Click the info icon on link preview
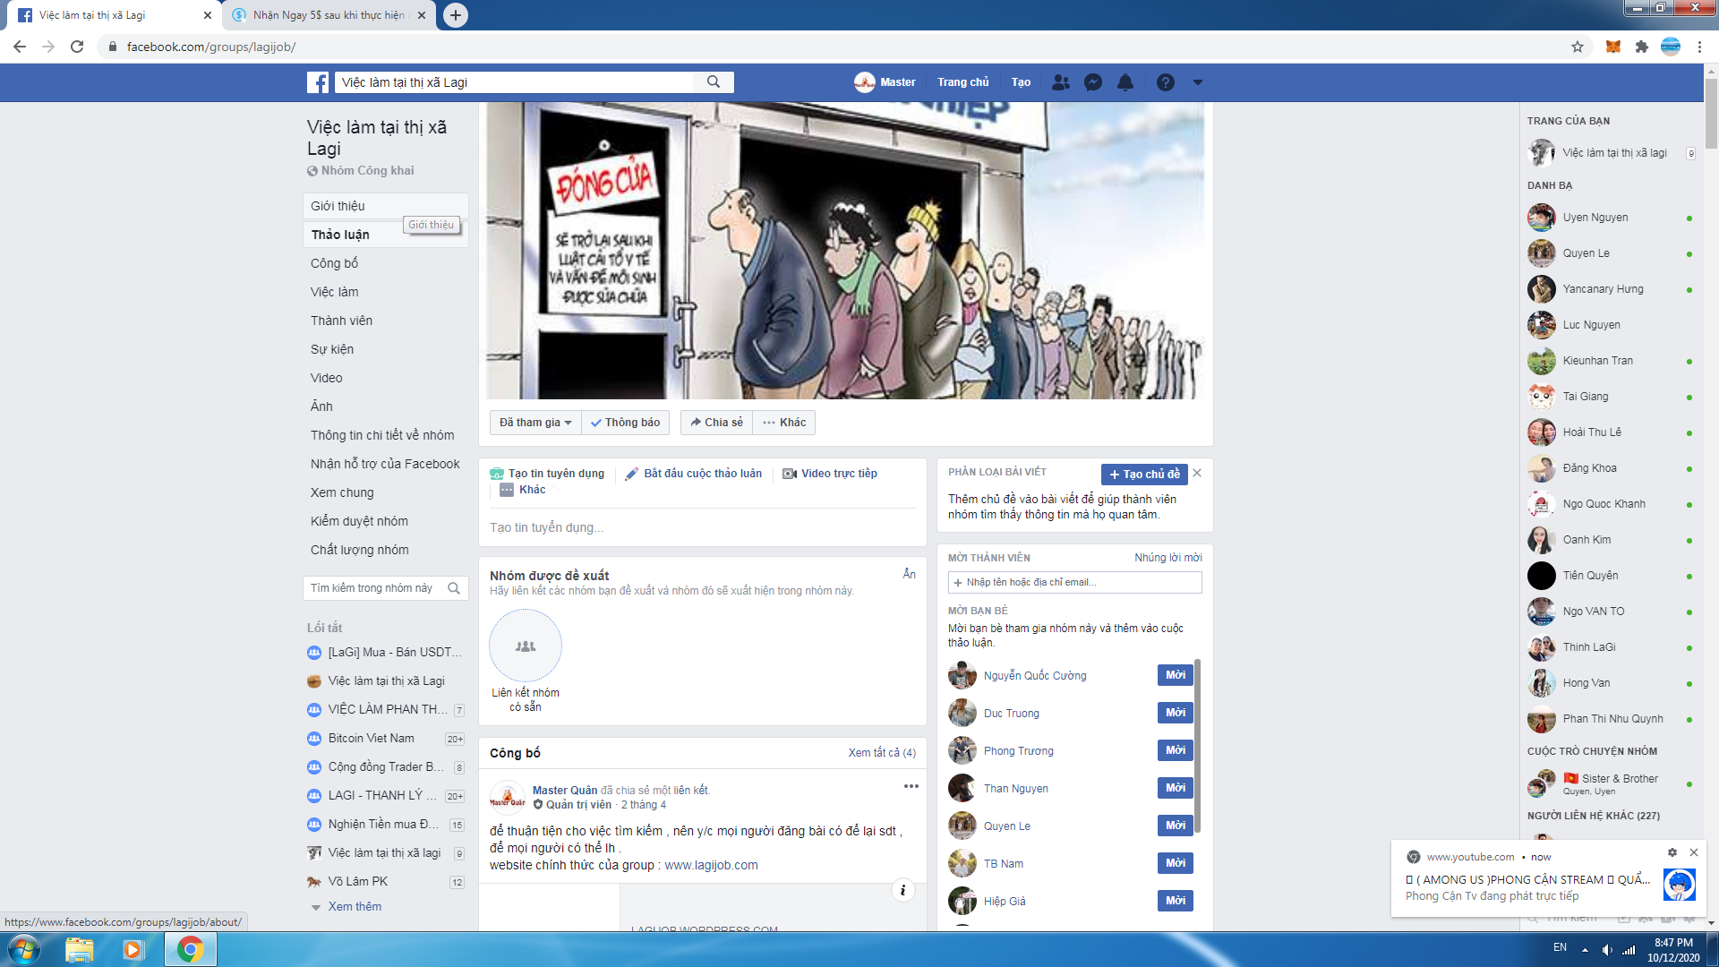This screenshot has width=1719, height=967. pos(902,890)
